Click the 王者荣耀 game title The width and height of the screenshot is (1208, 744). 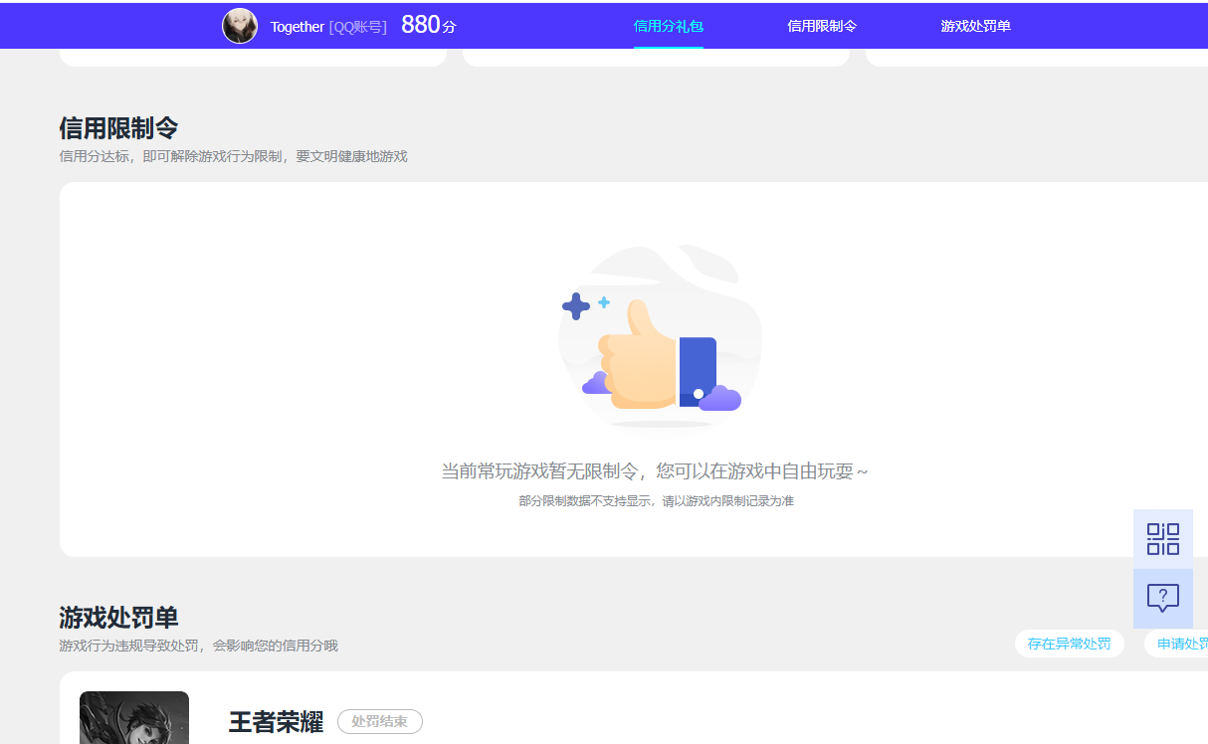pyautogui.click(x=276, y=722)
